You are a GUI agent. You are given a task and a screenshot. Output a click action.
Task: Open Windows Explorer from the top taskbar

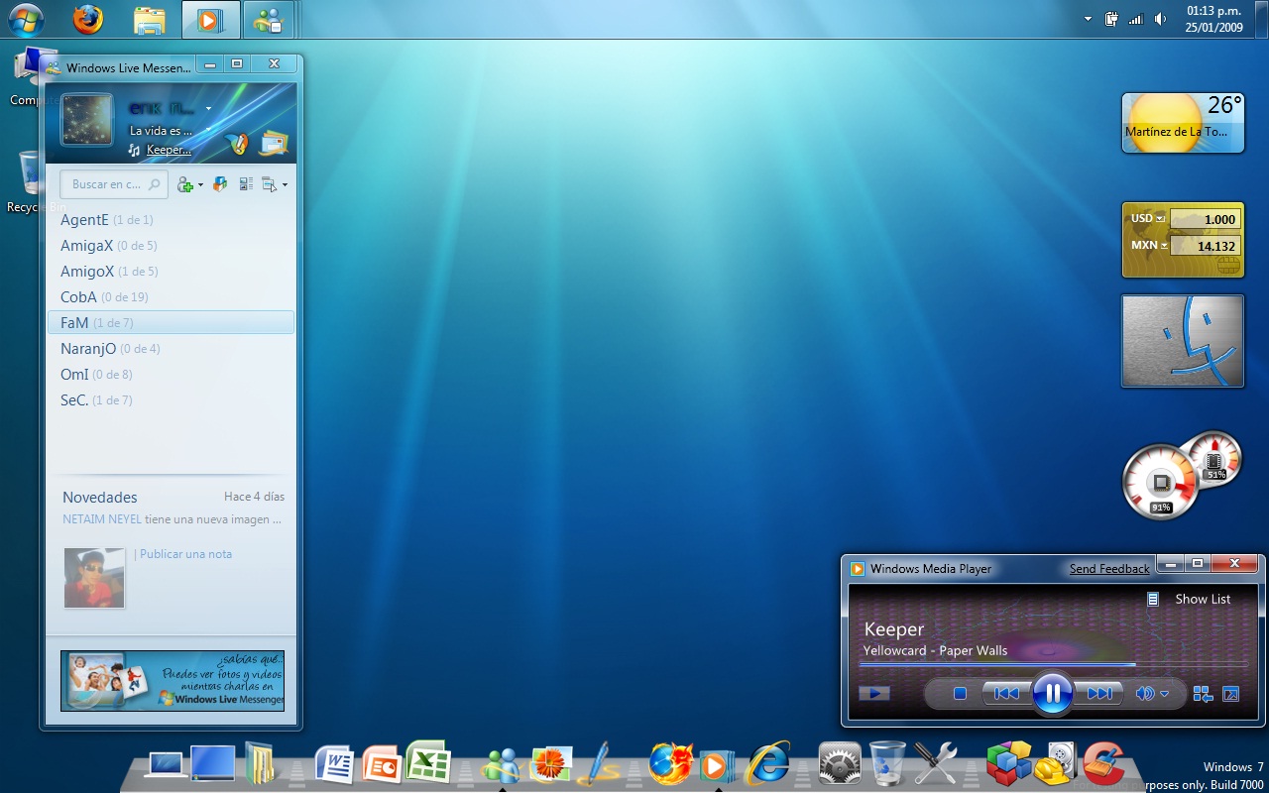(x=150, y=20)
